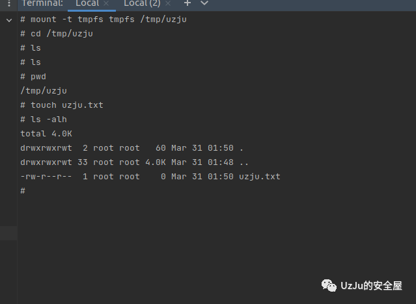Click the highlighted block in left gutter
The width and height of the screenshot is (416, 304).
(x=8, y=233)
